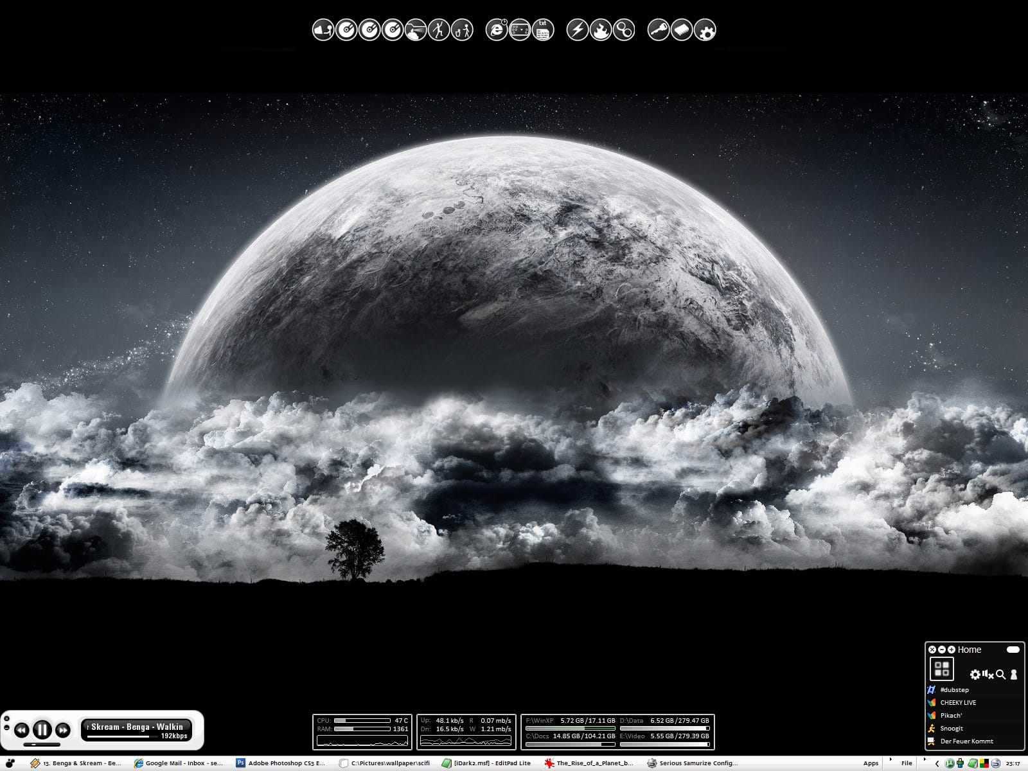Open the txt notepad dock icon

tap(543, 30)
